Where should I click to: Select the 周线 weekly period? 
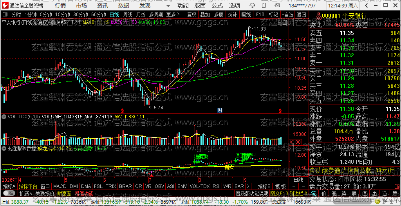[x=127, y=14]
